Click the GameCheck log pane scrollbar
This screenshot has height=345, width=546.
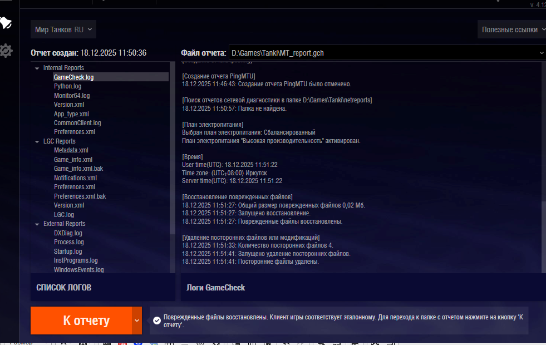(544, 236)
